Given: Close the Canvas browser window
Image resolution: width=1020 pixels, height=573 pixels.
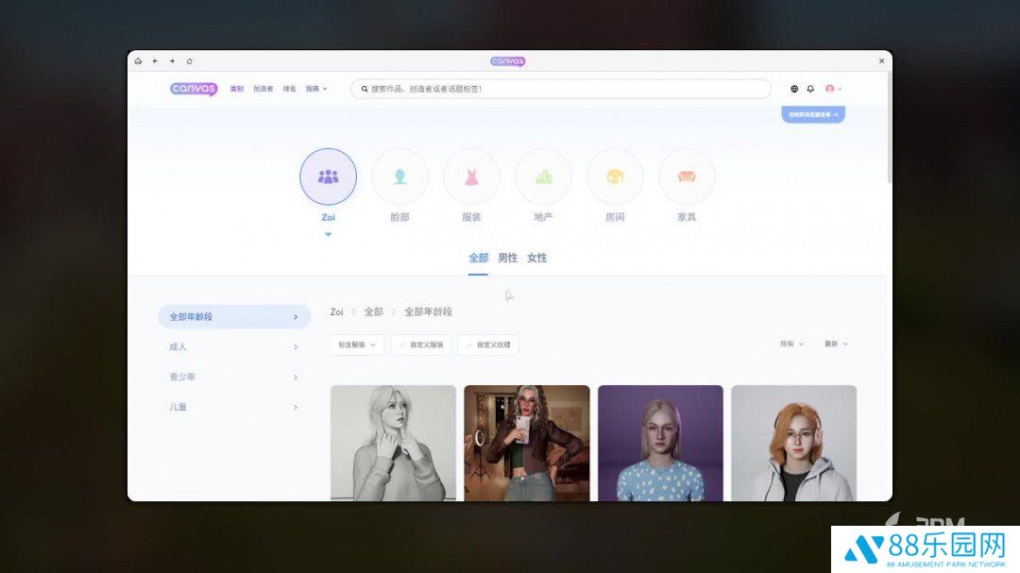Looking at the screenshot, I should coord(881,61).
